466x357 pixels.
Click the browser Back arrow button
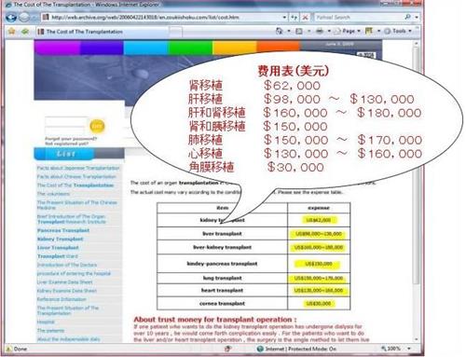[11, 17]
